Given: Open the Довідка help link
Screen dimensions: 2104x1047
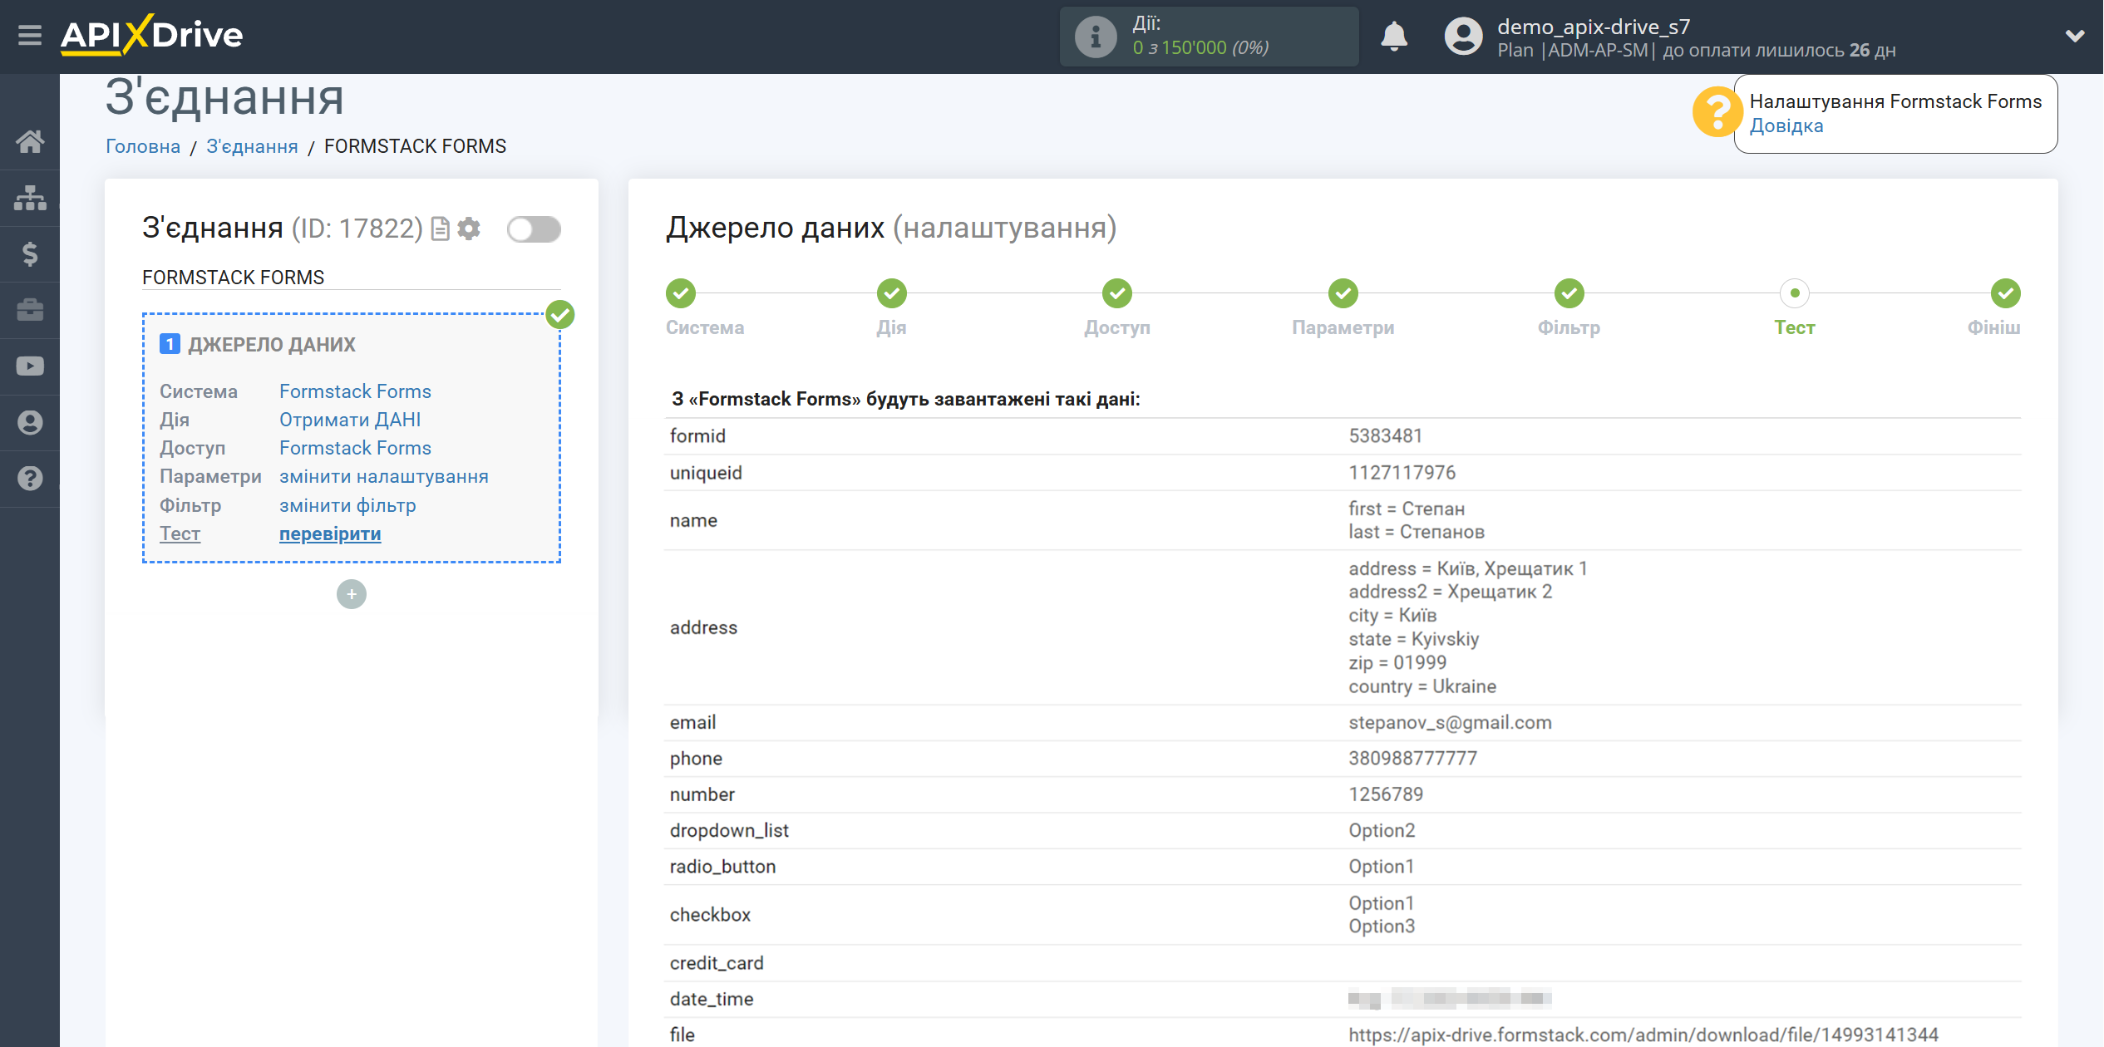Looking at the screenshot, I should (x=1786, y=125).
